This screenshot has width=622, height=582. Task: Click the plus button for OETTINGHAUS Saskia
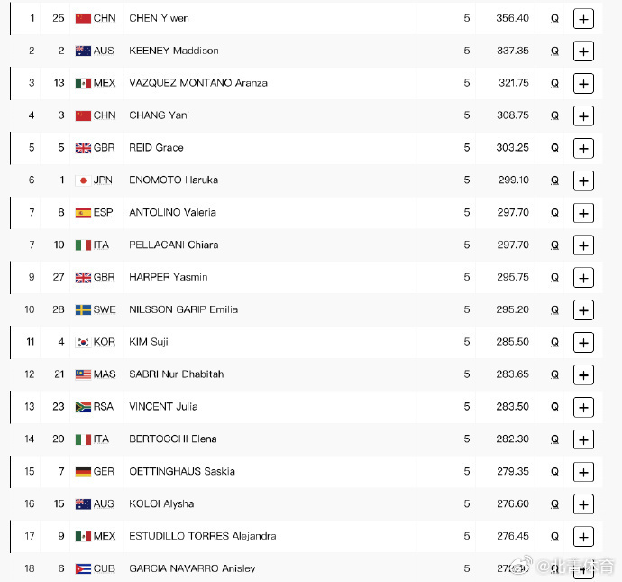pyautogui.click(x=583, y=472)
